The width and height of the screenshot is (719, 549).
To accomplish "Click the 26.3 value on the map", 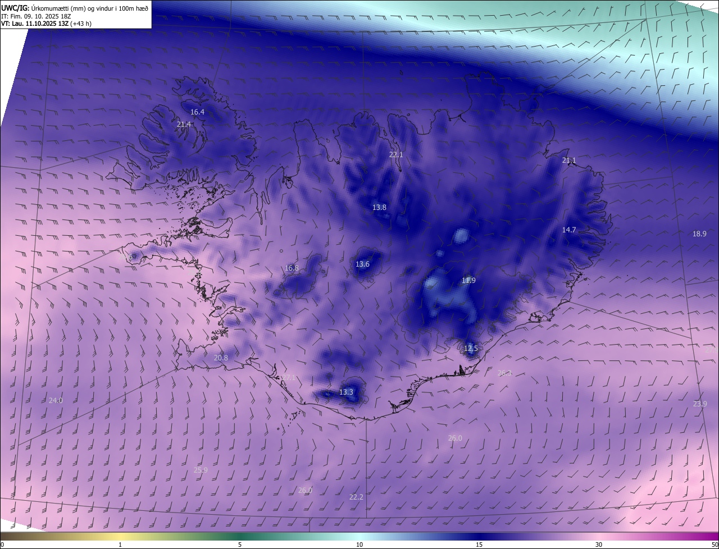I will click(x=504, y=373).
